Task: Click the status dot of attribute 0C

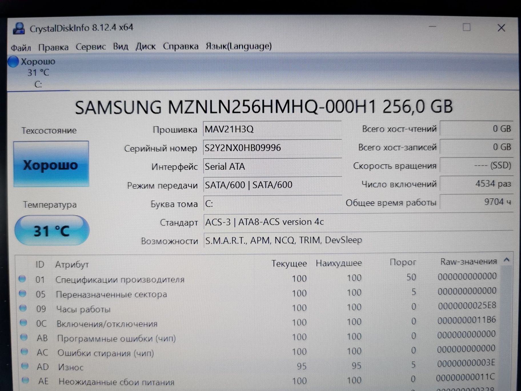Action: (x=24, y=322)
